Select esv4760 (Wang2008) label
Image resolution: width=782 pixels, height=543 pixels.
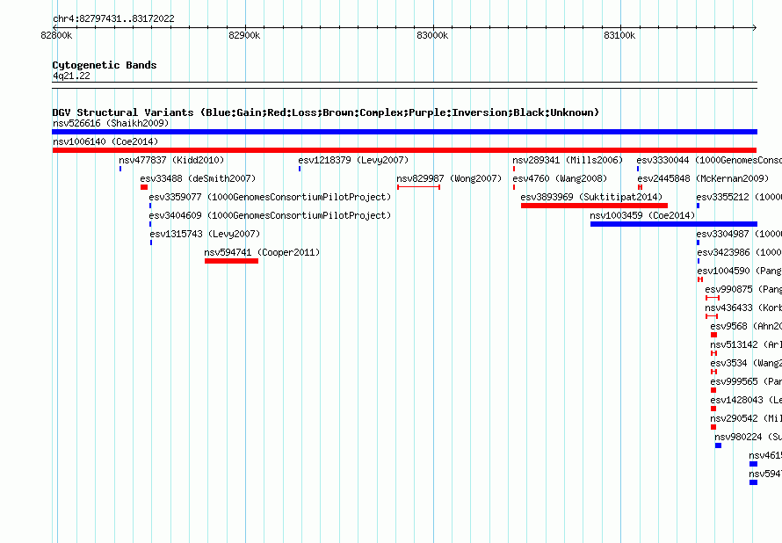click(x=560, y=178)
